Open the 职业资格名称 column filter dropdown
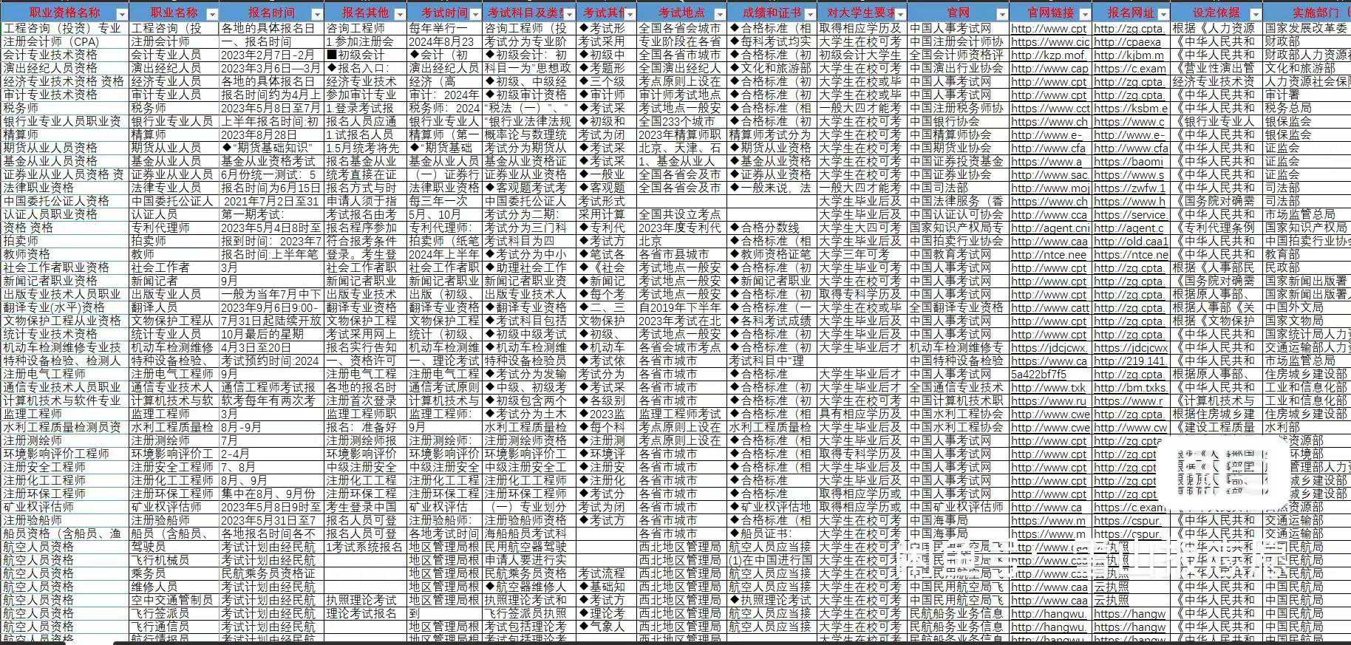Viewport: 1351px width, 645px height. pos(121,14)
